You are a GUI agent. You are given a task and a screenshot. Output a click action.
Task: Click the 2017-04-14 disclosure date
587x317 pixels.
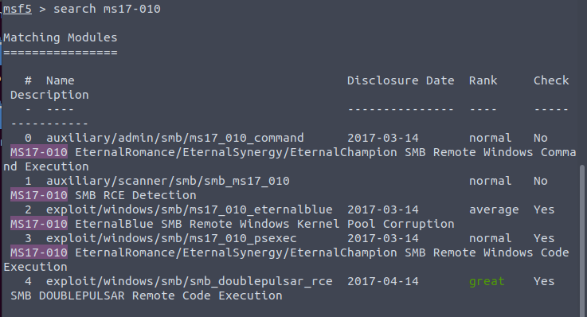[382, 281]
